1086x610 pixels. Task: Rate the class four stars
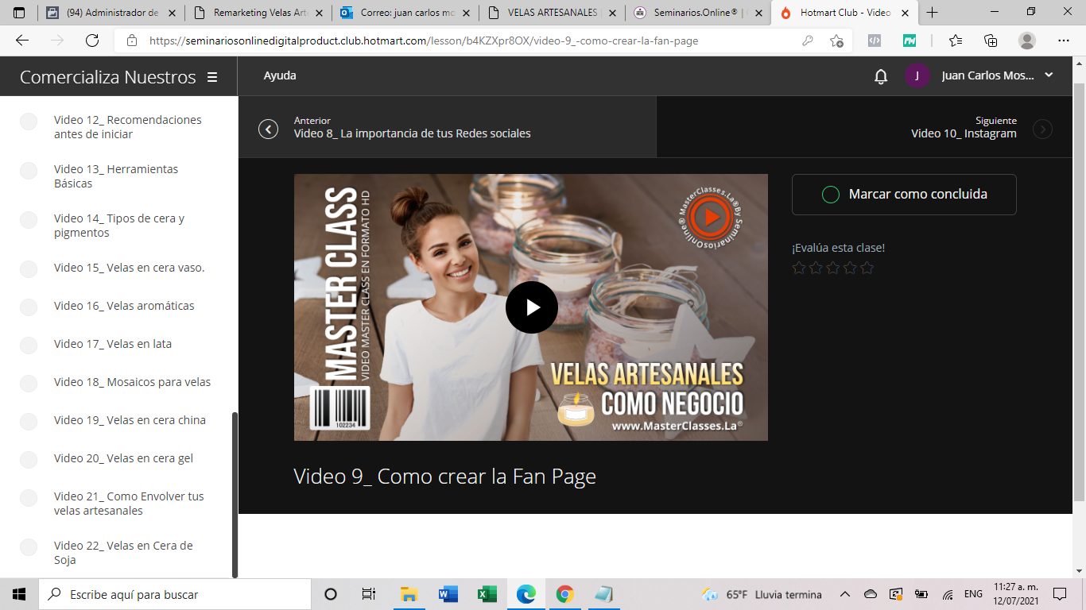pos(850,268)
